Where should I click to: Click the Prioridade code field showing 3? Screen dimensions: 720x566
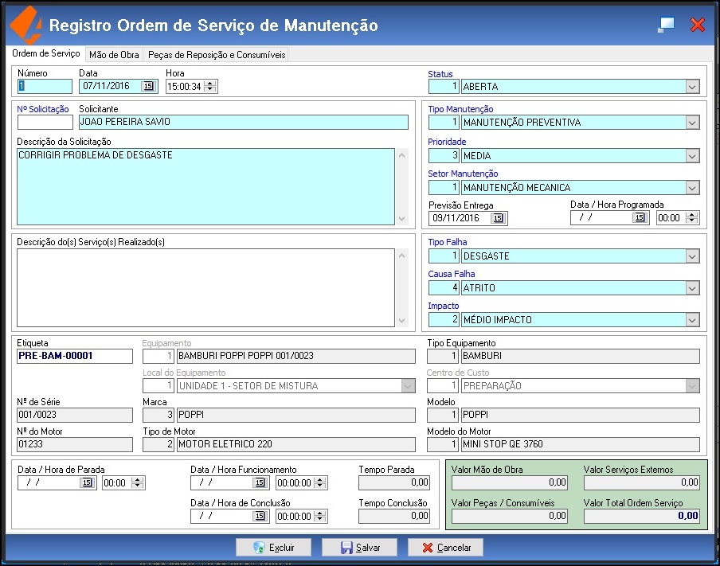click(444, 156)
